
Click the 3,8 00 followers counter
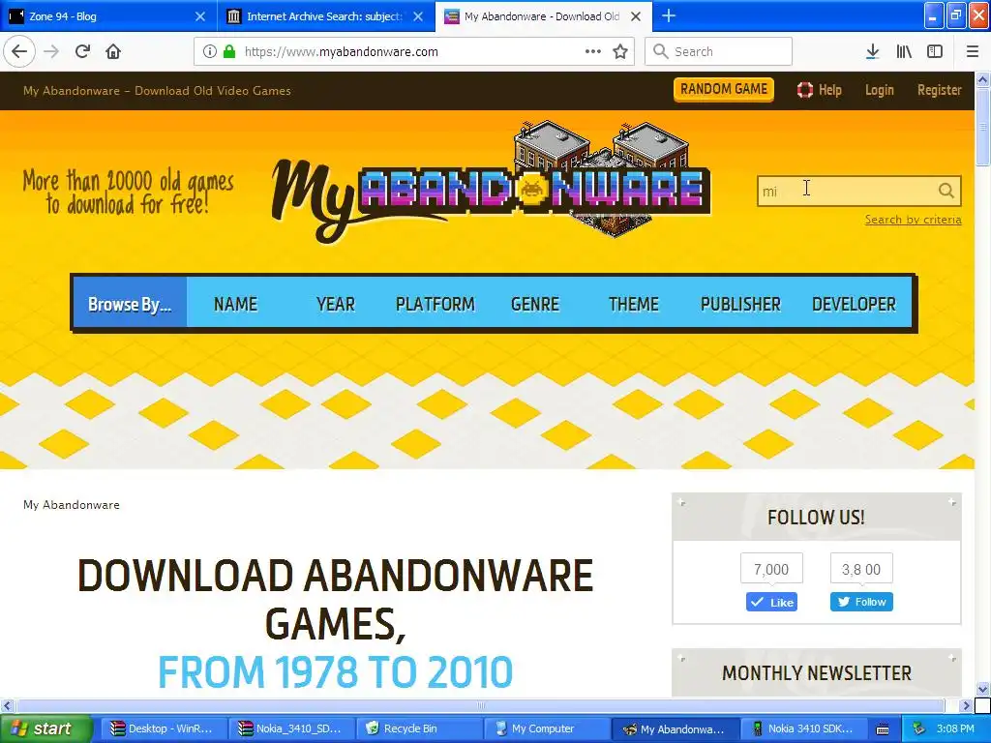click(860, 569)
